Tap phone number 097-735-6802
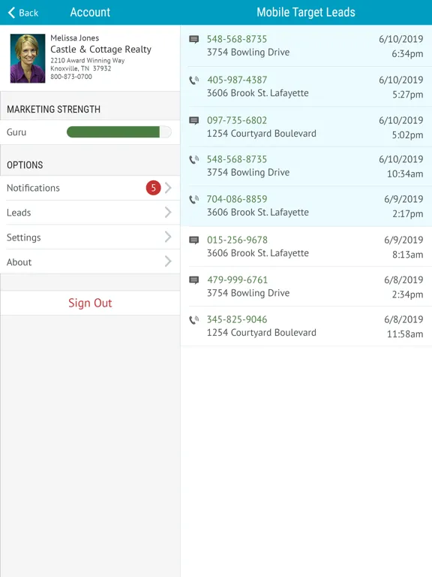Screen dimensions: 432x577 tap(237, 120)
